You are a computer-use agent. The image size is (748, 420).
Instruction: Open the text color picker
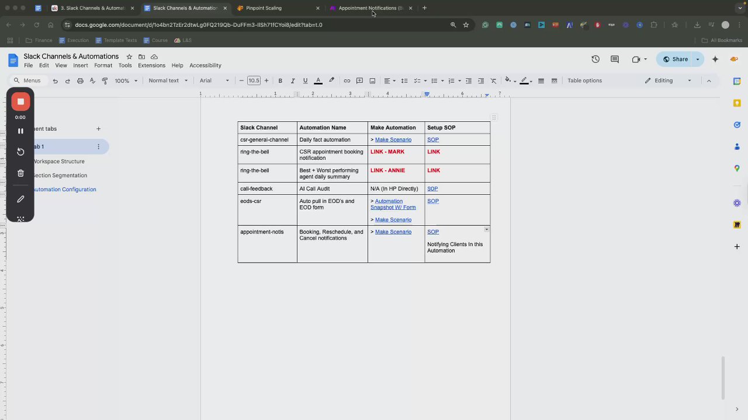[x=318, y=80]
